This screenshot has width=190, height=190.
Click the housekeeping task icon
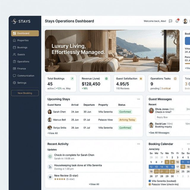[50, 167]
